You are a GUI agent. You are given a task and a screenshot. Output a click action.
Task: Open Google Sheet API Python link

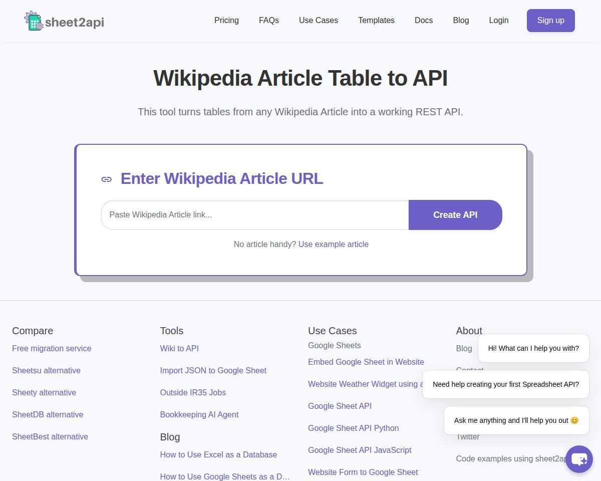click(x=354, y=428)
